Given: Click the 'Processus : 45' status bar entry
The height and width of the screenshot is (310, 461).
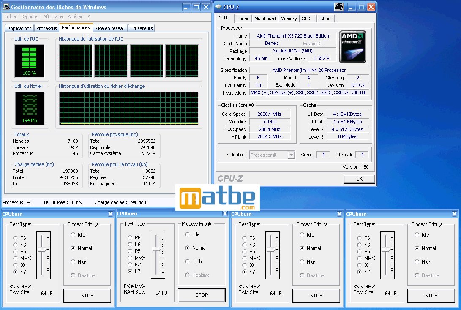Looking at the screenshot, I should (18, 202).
